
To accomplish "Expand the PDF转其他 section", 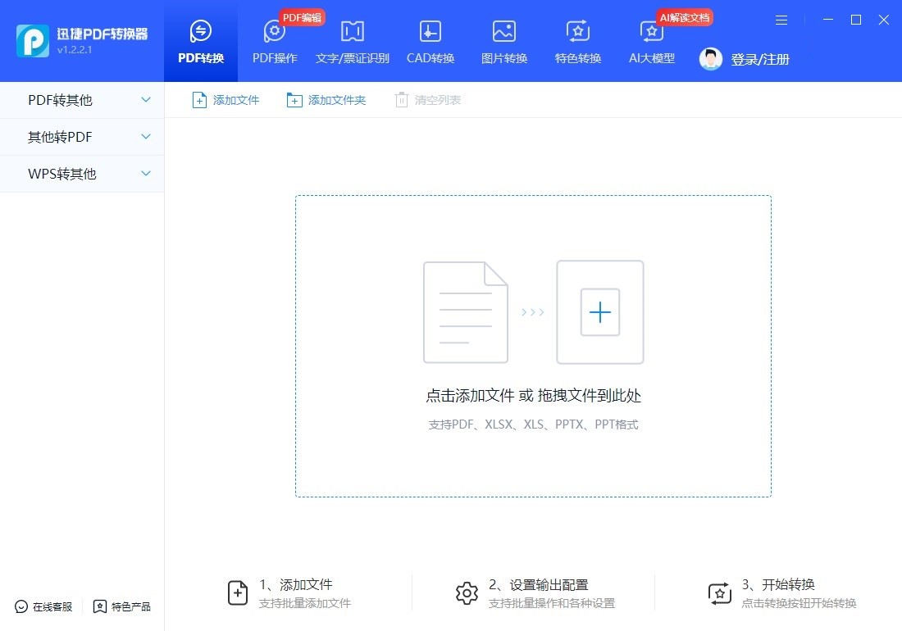I will click(82, 99).
